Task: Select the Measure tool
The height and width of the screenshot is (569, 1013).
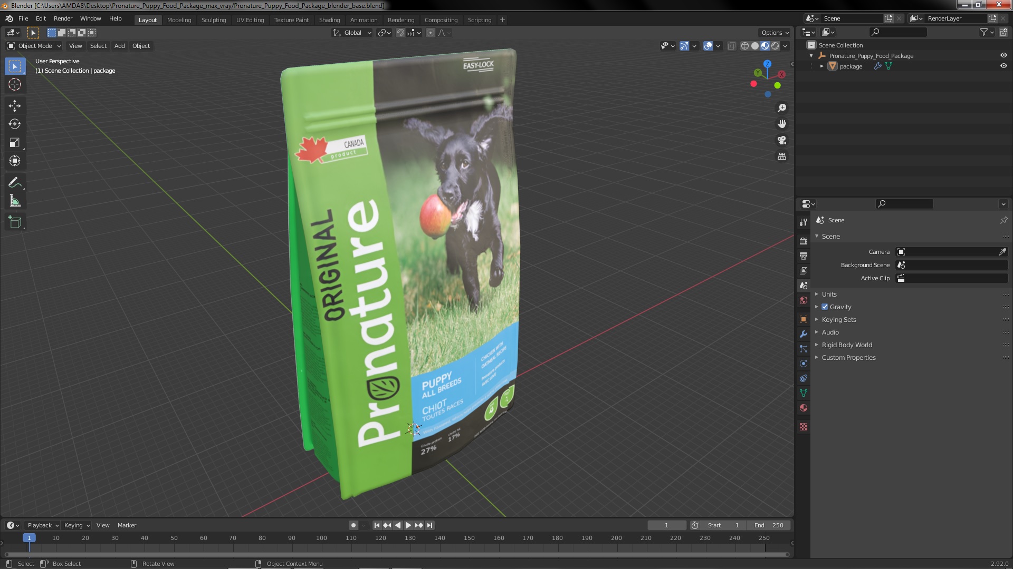Action: tap(15, 201)
